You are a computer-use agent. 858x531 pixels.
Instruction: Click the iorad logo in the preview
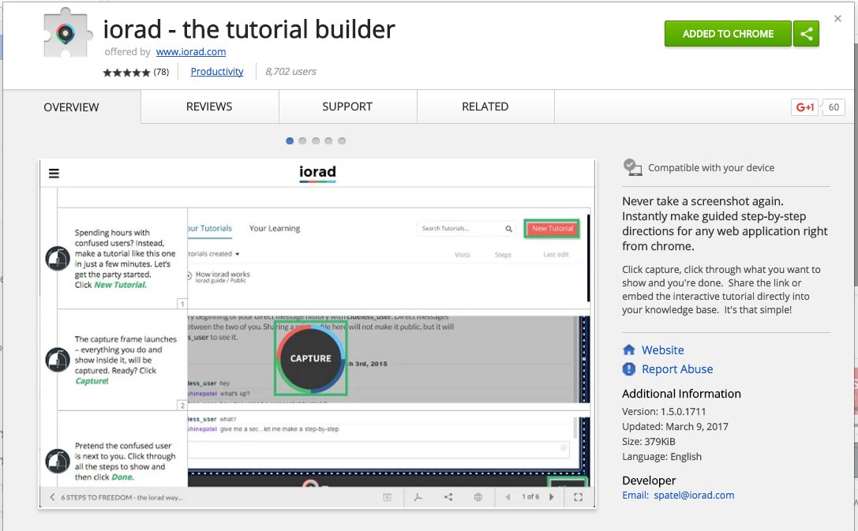coord(317,172)
